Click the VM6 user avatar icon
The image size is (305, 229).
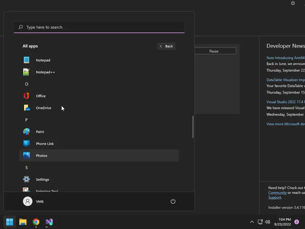click(x=28, y=201)
